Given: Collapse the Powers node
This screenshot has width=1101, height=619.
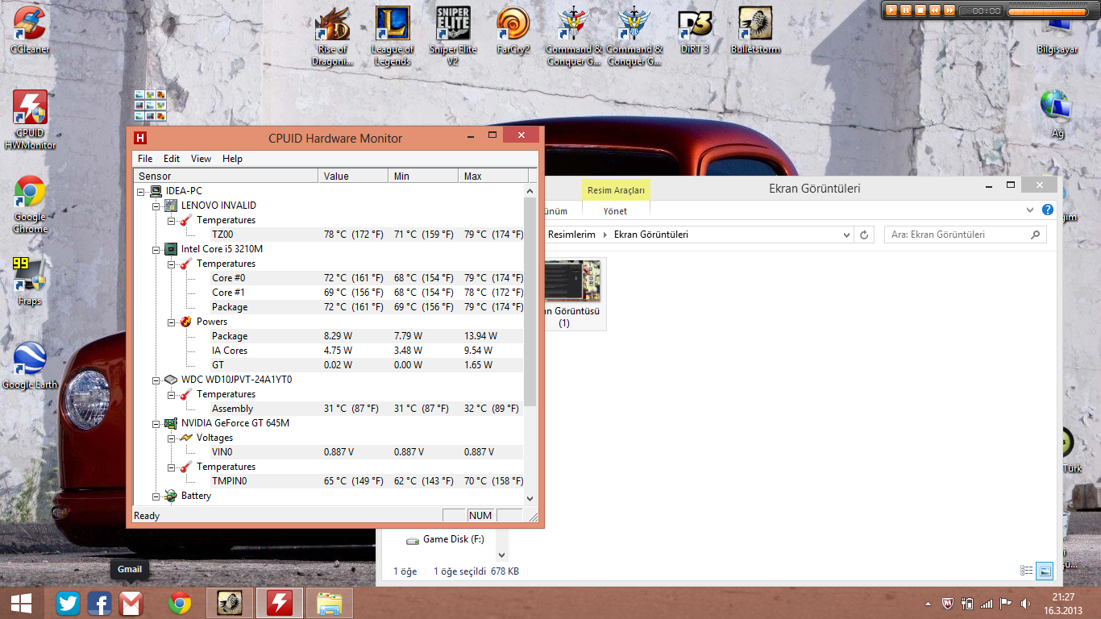Looking at the screenshot, I should pyautogui.click(x=171, y=322).
